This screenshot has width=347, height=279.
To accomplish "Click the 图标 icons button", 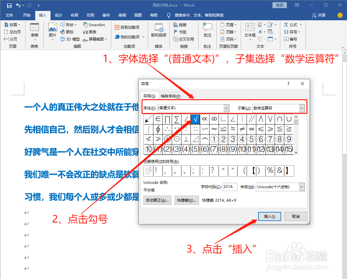I will click(67, 32).
